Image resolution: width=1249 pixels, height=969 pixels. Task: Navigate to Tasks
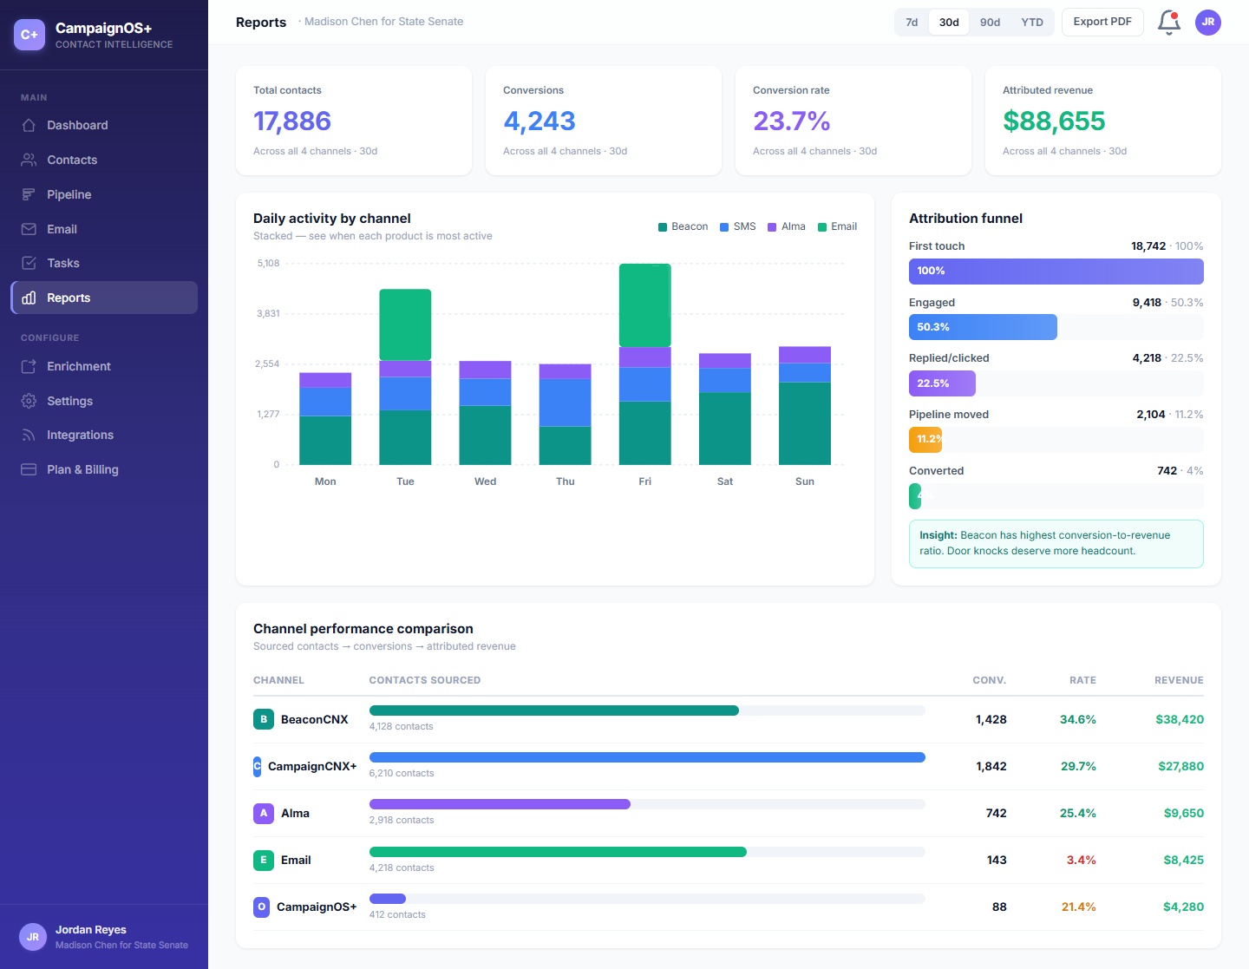[104, 263]
